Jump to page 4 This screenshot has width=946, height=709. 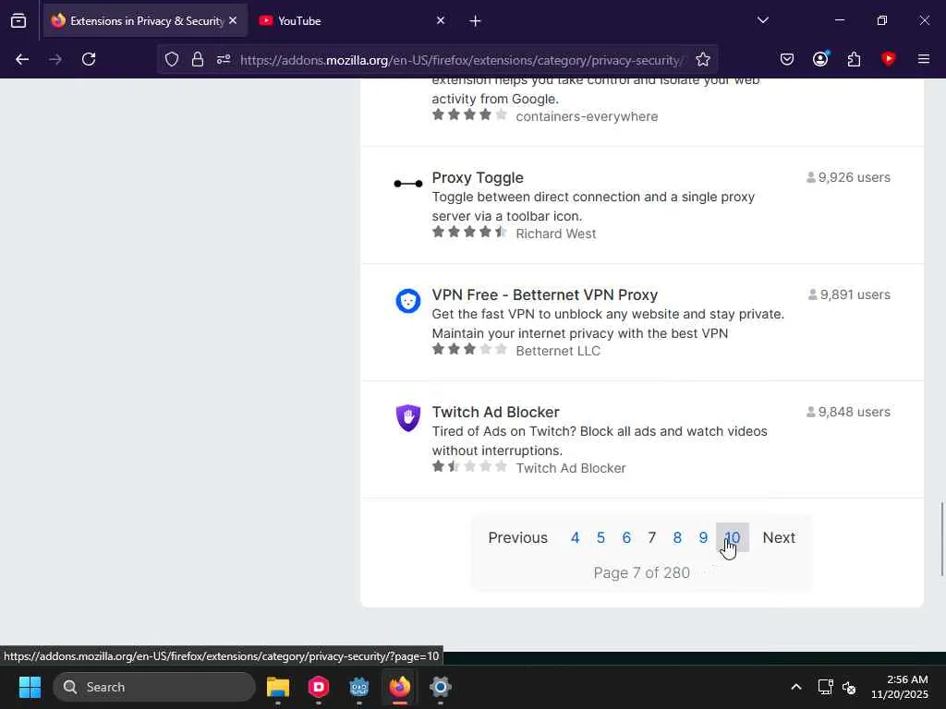click(575, 538)
